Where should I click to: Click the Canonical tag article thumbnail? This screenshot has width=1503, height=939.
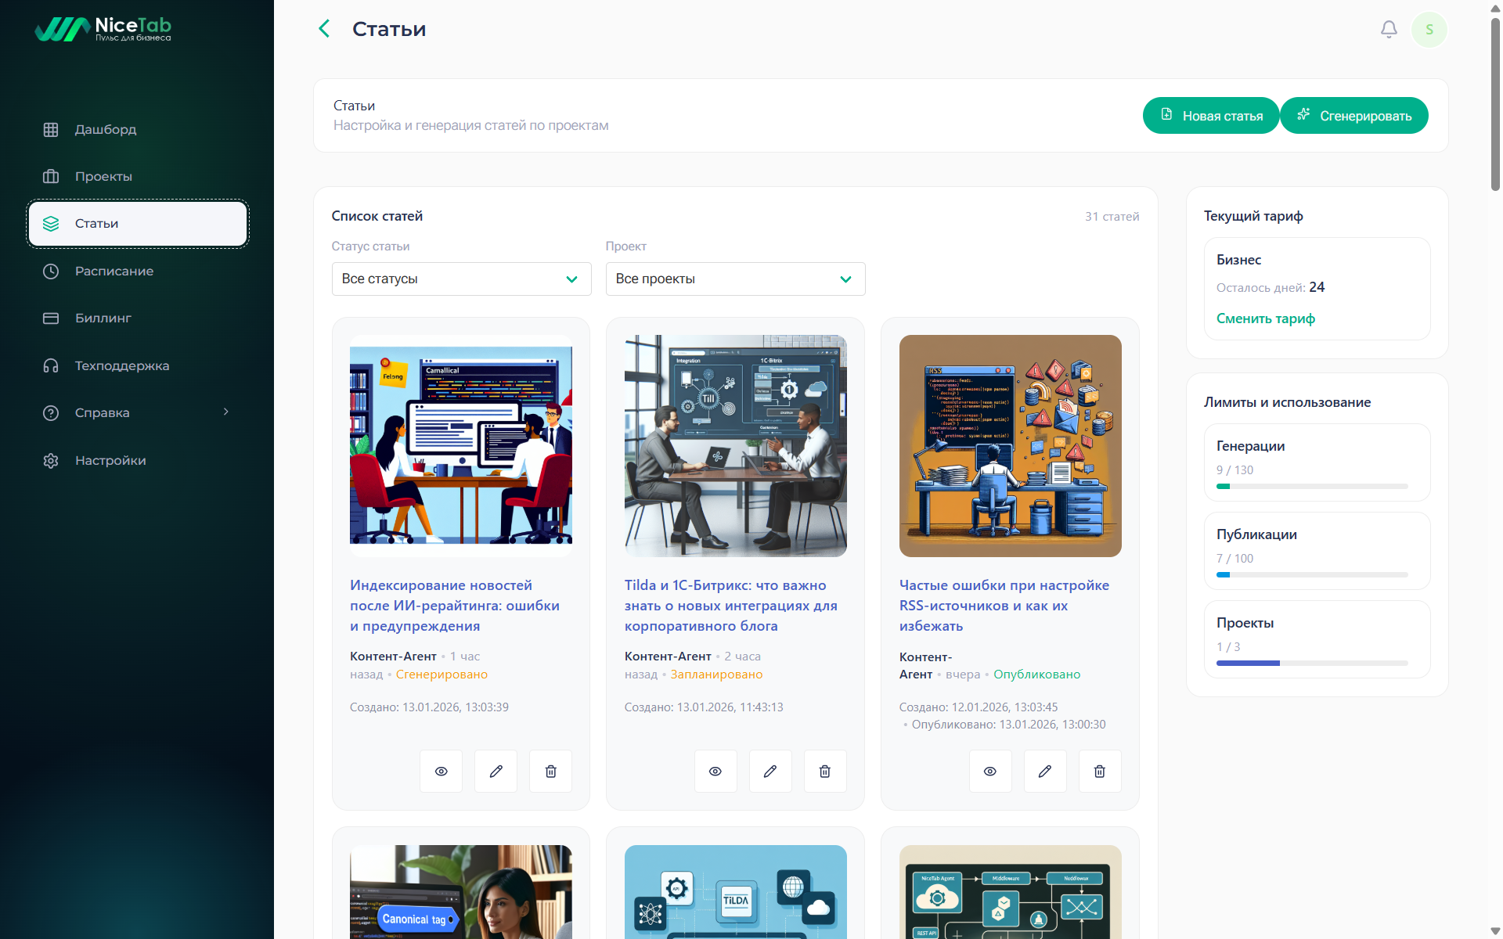[461, 892]
